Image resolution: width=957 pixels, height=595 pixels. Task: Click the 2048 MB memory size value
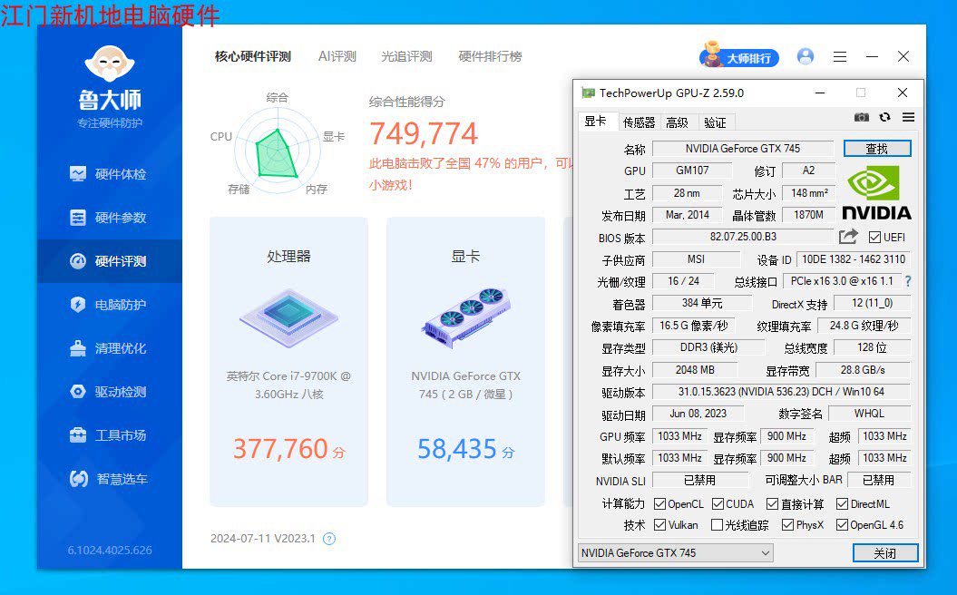(695, 370)
